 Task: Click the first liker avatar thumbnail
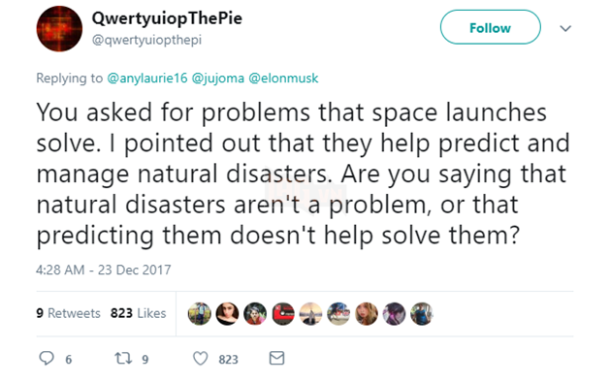coord(200,313)
